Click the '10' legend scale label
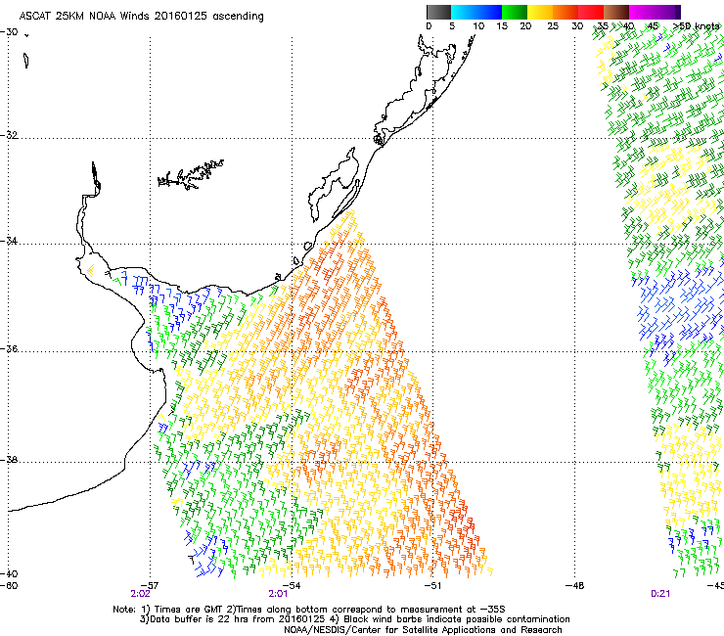This screenshot has width=724, height=636. [x=478, y=26]
